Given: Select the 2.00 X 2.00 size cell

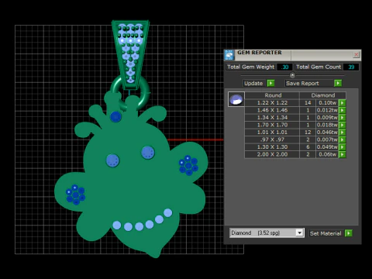Looking at the screenshot, I should [x=272, y=154].
